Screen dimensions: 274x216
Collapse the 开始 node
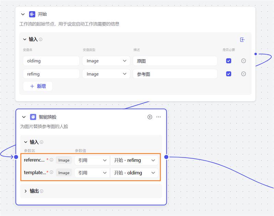pyautogui.click(x=23, y=14)
